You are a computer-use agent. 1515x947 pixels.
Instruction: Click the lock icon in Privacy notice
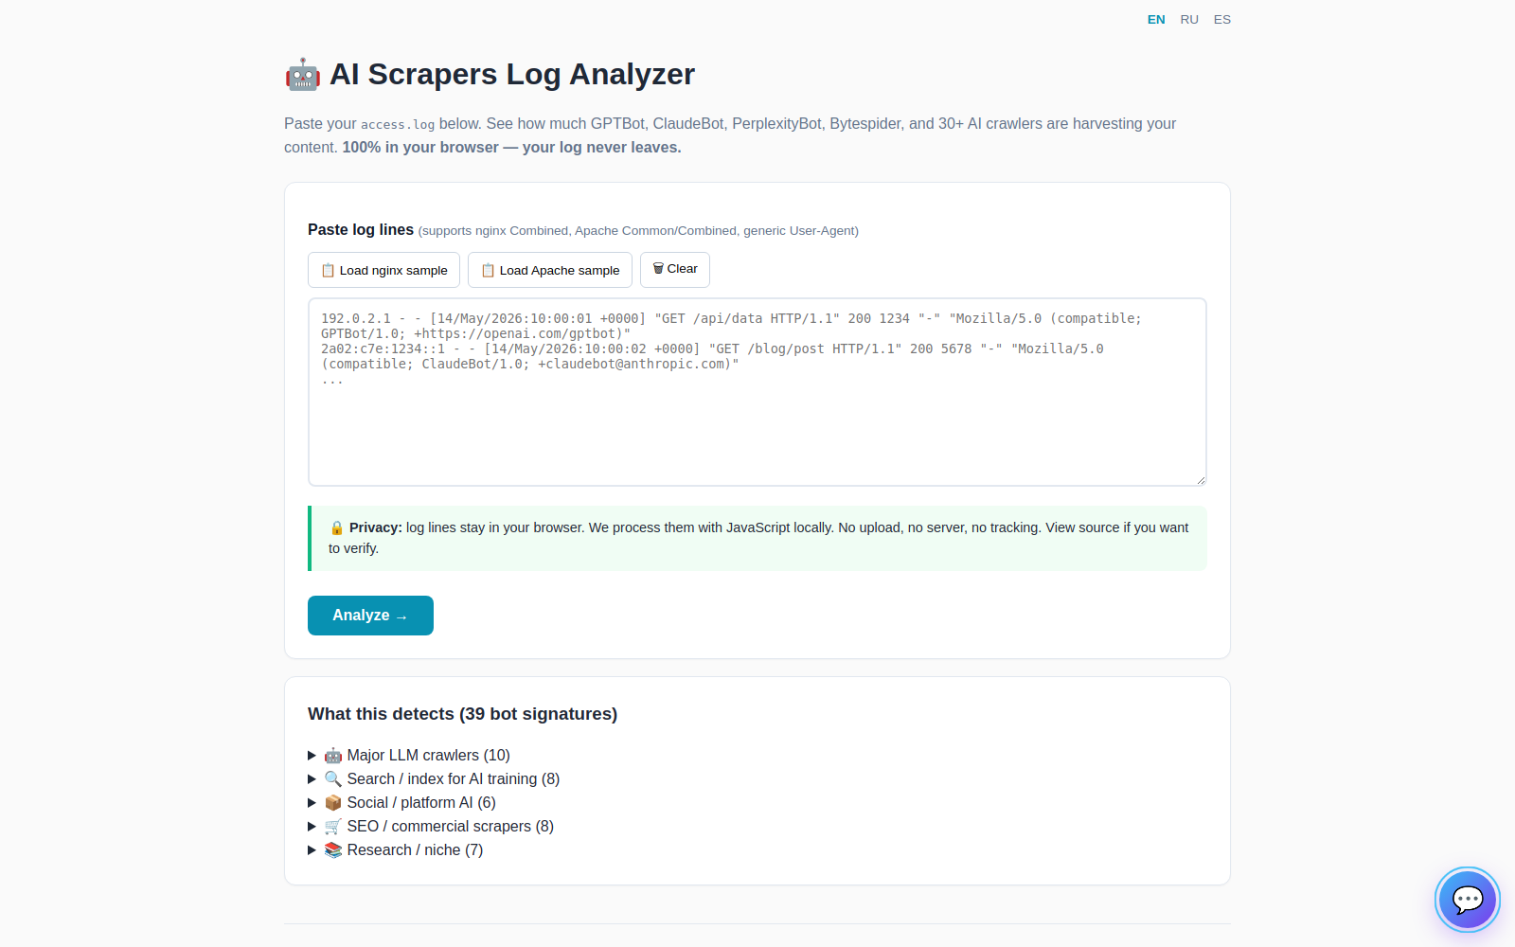pos(336,527)
